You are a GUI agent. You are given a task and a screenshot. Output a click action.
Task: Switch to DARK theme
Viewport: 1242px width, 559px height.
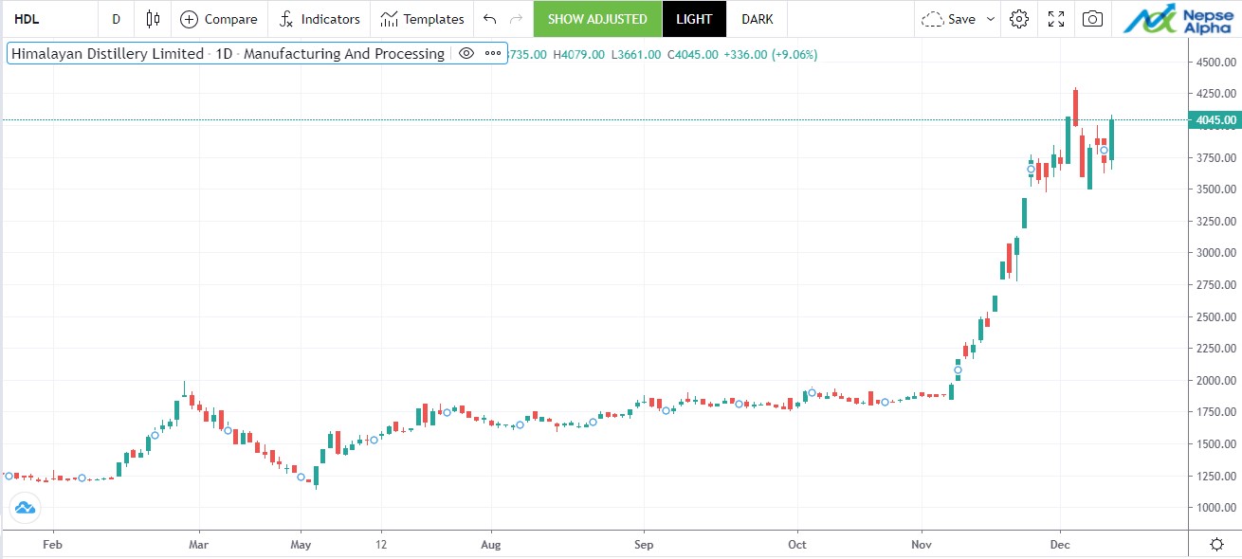757,19
